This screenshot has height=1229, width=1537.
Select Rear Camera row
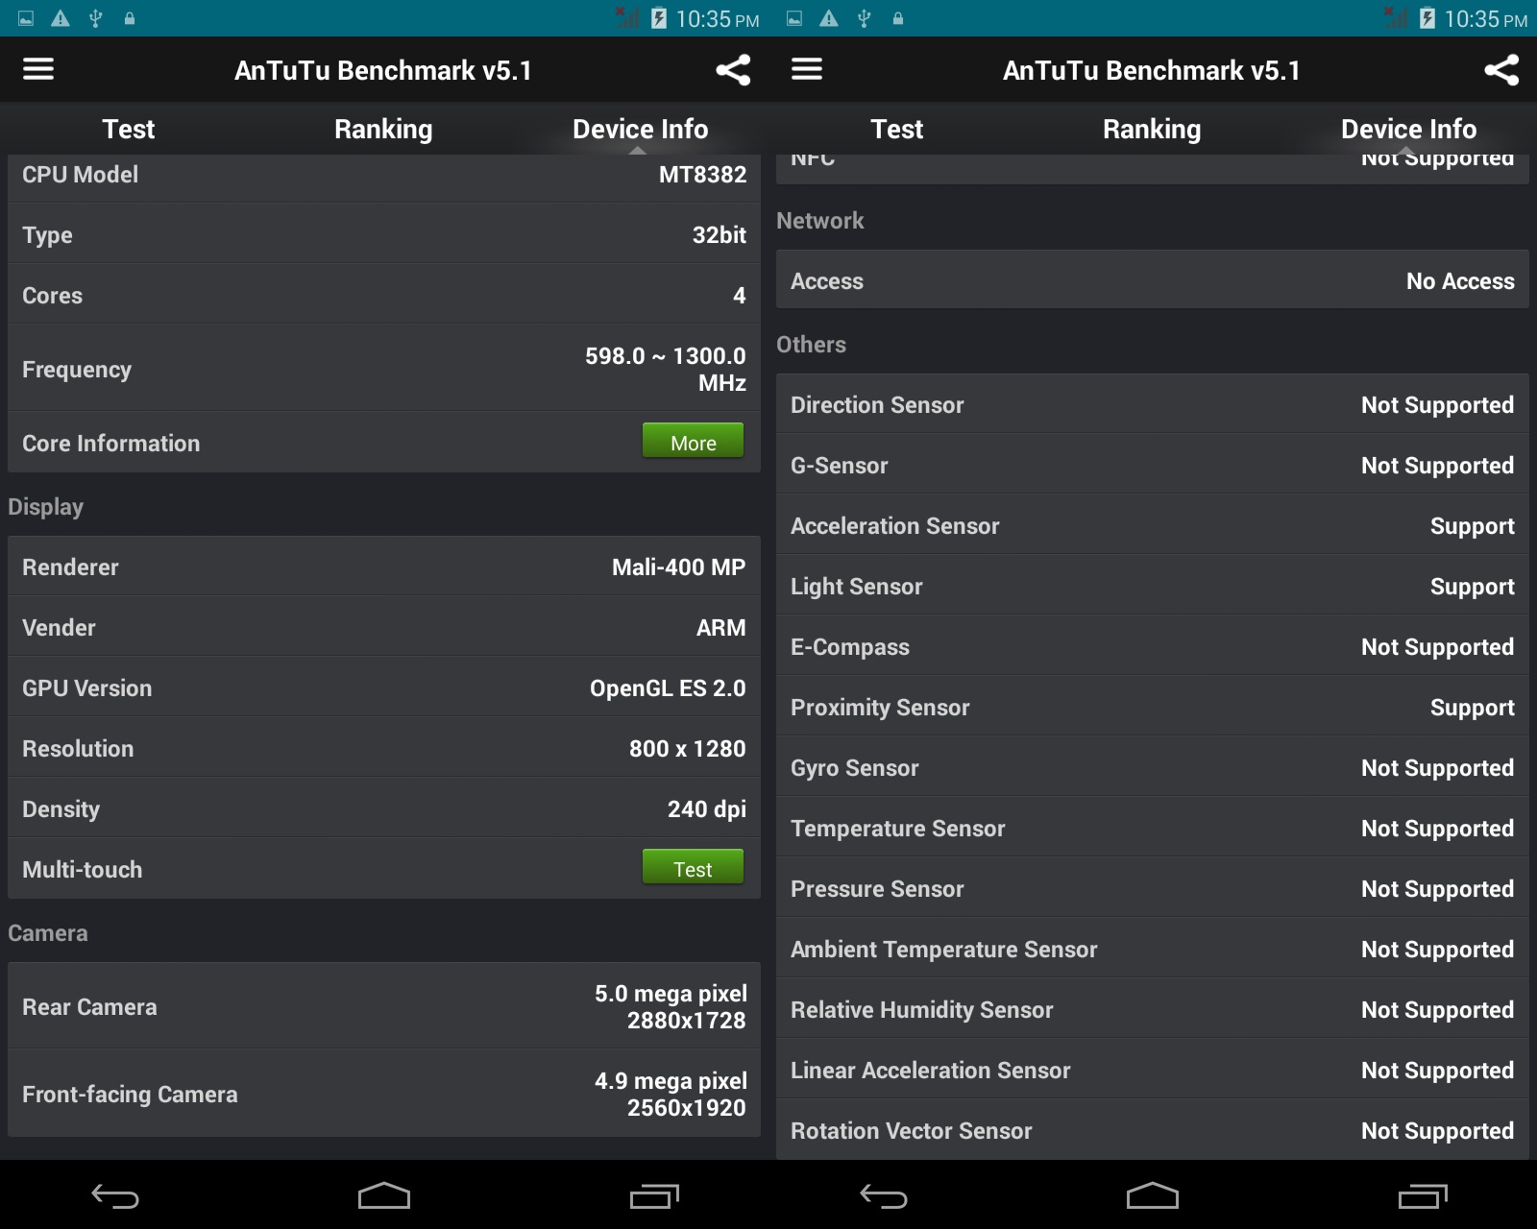pyautogui.click(x=384, y=1006)
